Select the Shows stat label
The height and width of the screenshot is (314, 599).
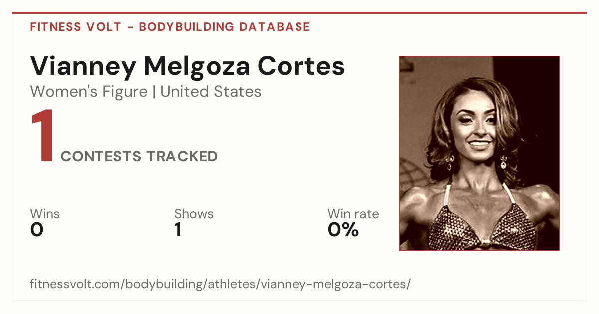[x=194, y=214]
